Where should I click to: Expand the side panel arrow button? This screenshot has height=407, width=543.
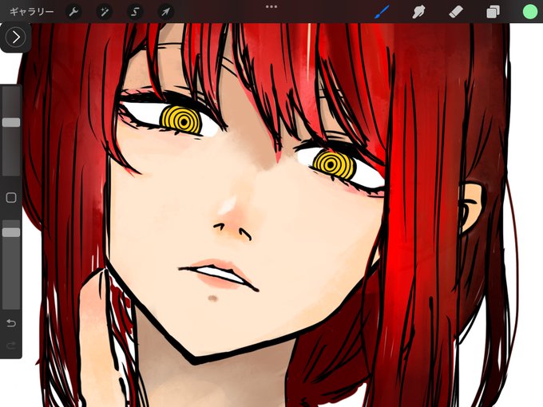click(16, 37)
